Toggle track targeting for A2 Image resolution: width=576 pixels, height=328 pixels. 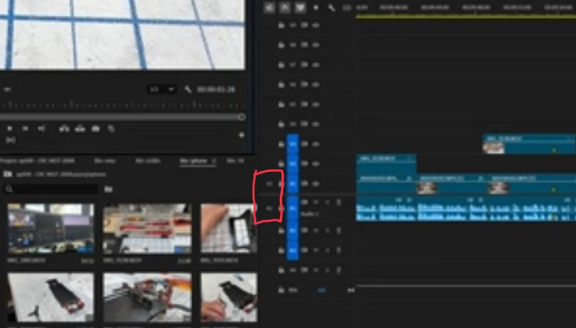293,230
